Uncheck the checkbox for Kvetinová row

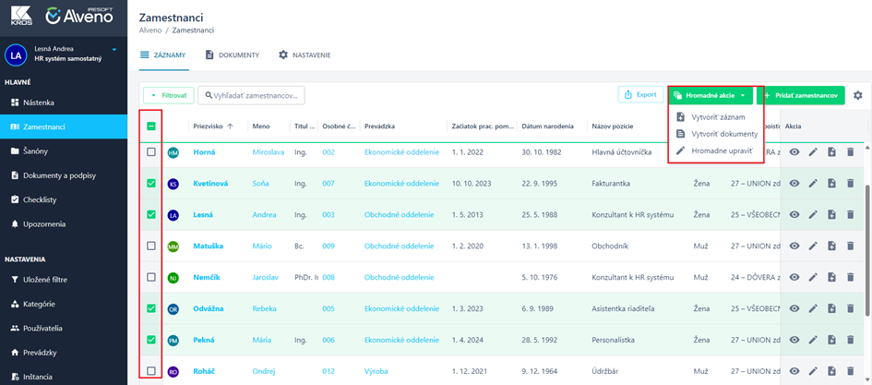click(151, 184)
